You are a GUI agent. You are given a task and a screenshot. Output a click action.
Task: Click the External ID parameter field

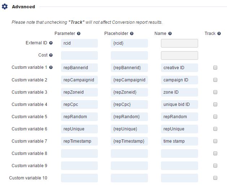click(79, 43)
